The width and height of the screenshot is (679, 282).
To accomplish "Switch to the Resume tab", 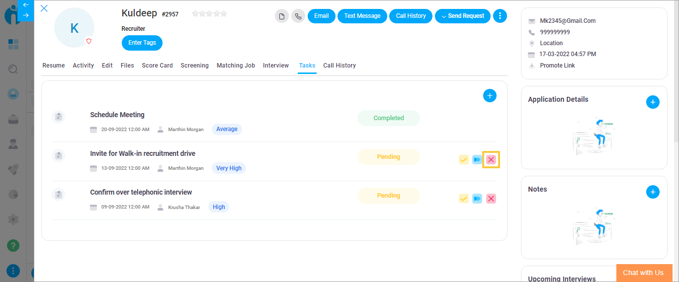I will tap(54, 66).
